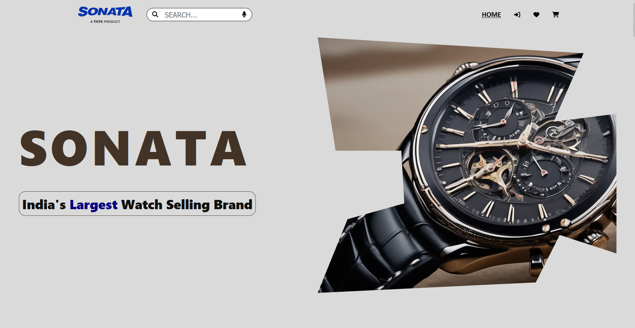Image resolution: width=635 pixels, height=328 pixels.
Task: Go to the HOME navigation link
Action: 491,15
